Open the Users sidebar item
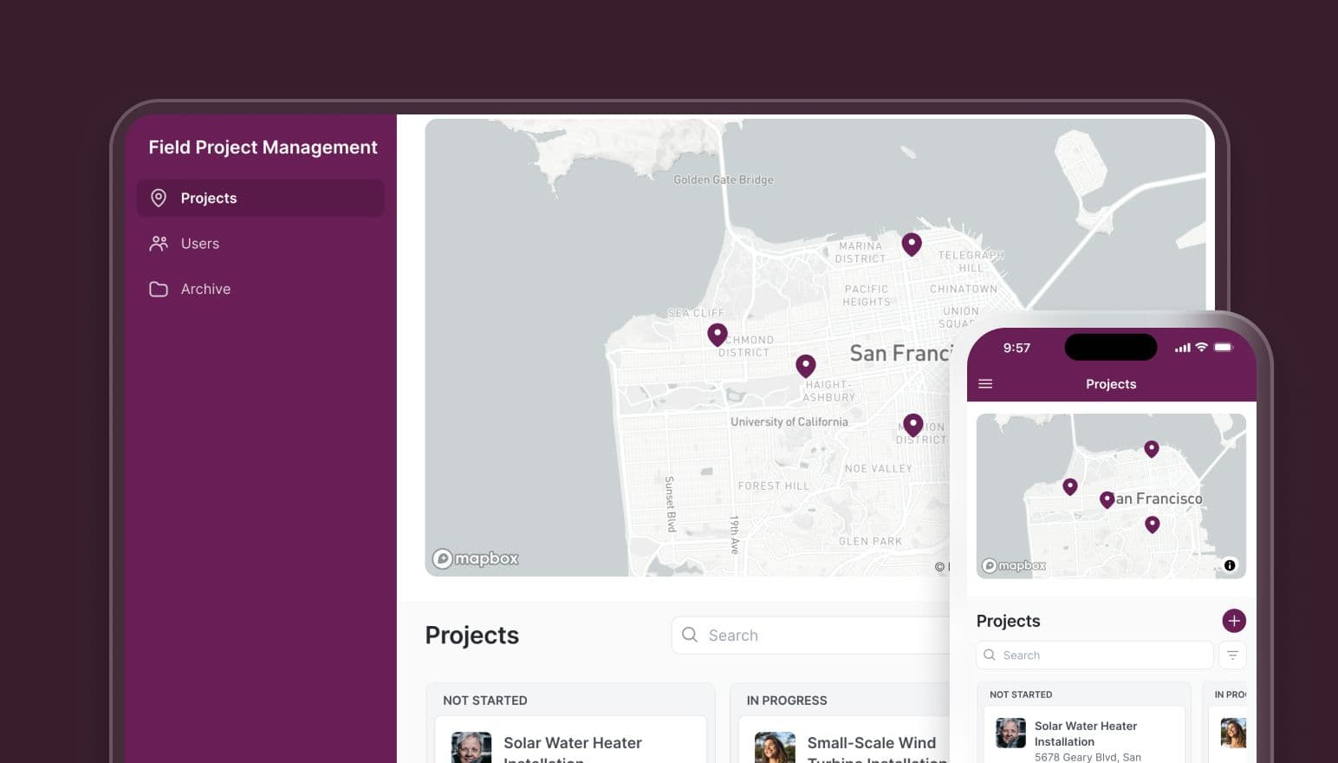The height and width of the screenshot is (763, 1338). click(x=199, y=244)
